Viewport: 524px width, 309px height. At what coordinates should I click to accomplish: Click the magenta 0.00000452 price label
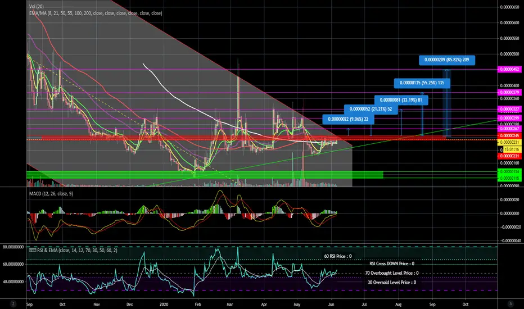(509, 70)
